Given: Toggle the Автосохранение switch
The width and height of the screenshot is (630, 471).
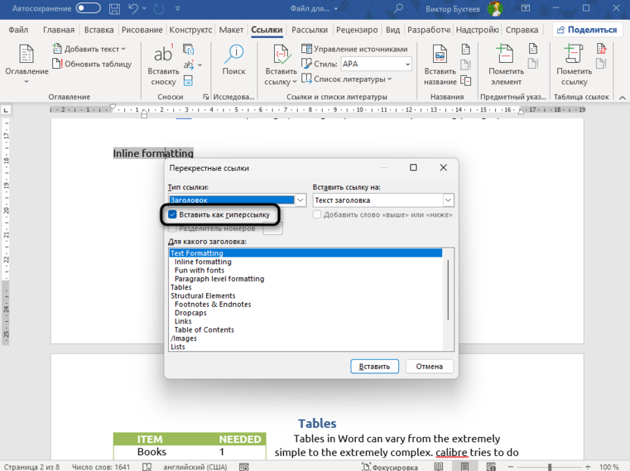Looking at the screenshot, I should [88, 8].
